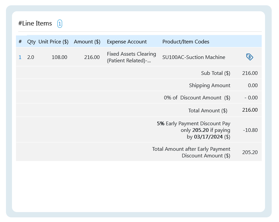Click the line items count badge showing 1

tap(59, 24)
